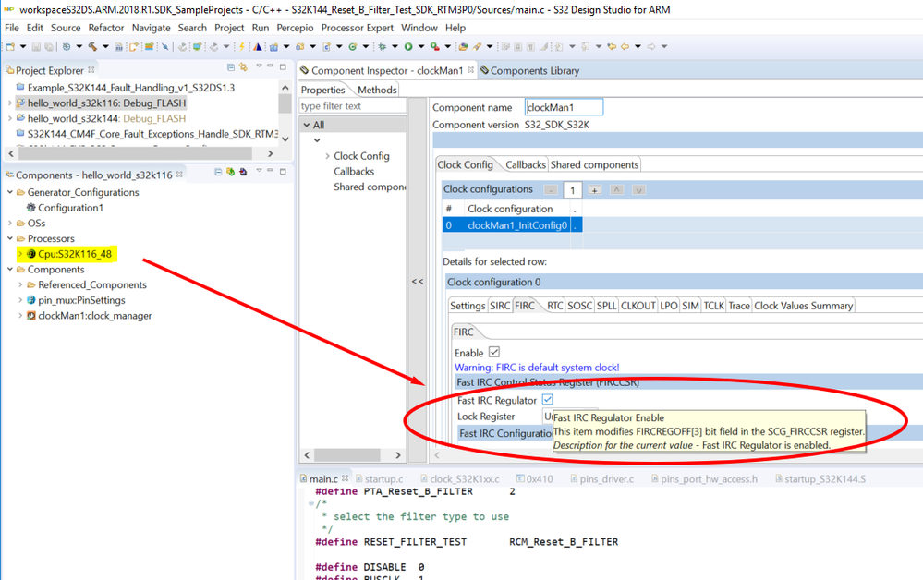Screen dimensions: 923x580
Task: Expand hello_world_s32k144 project node
Action: (10, 118)
